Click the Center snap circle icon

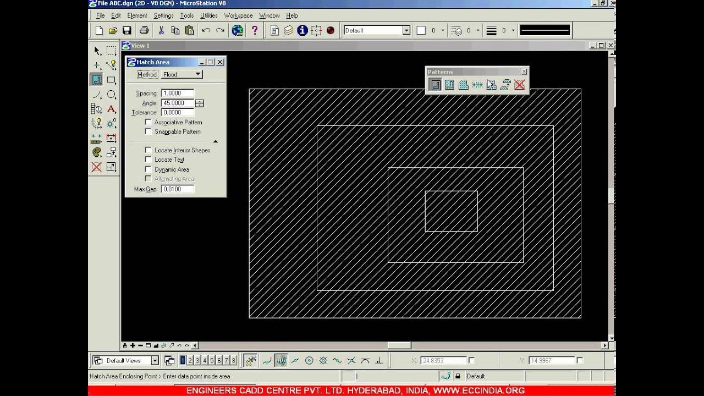[309, 361]
